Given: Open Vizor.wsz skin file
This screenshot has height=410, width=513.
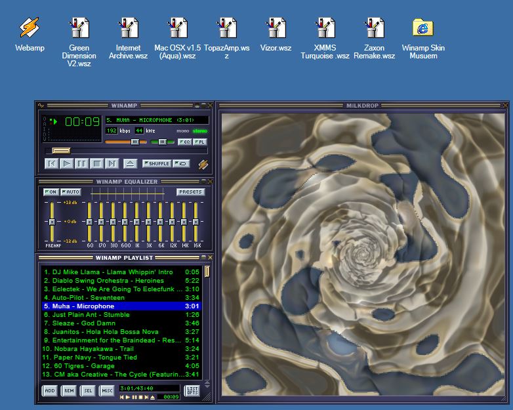Looking at the screenshot, I should click(276, 33).
